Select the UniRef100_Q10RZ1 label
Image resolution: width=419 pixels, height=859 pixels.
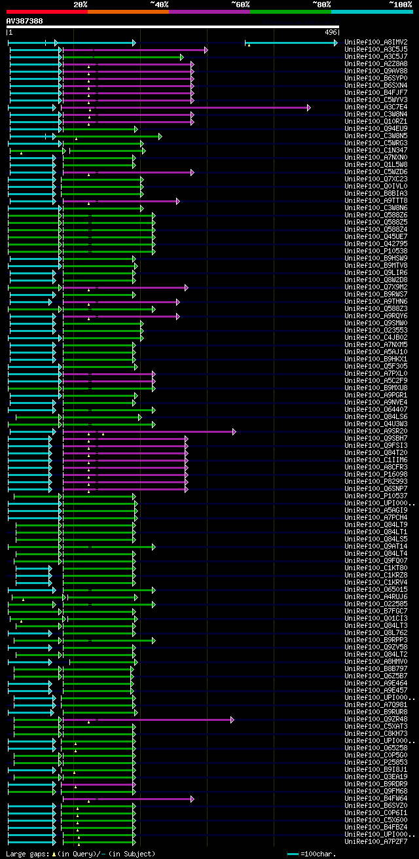coord(377,121)
